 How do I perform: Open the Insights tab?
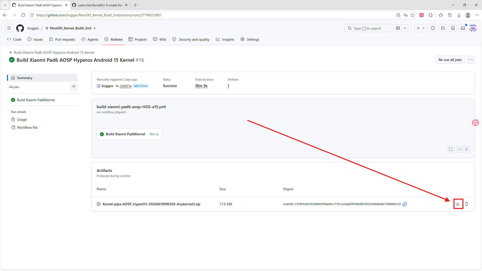click(225, 39)
